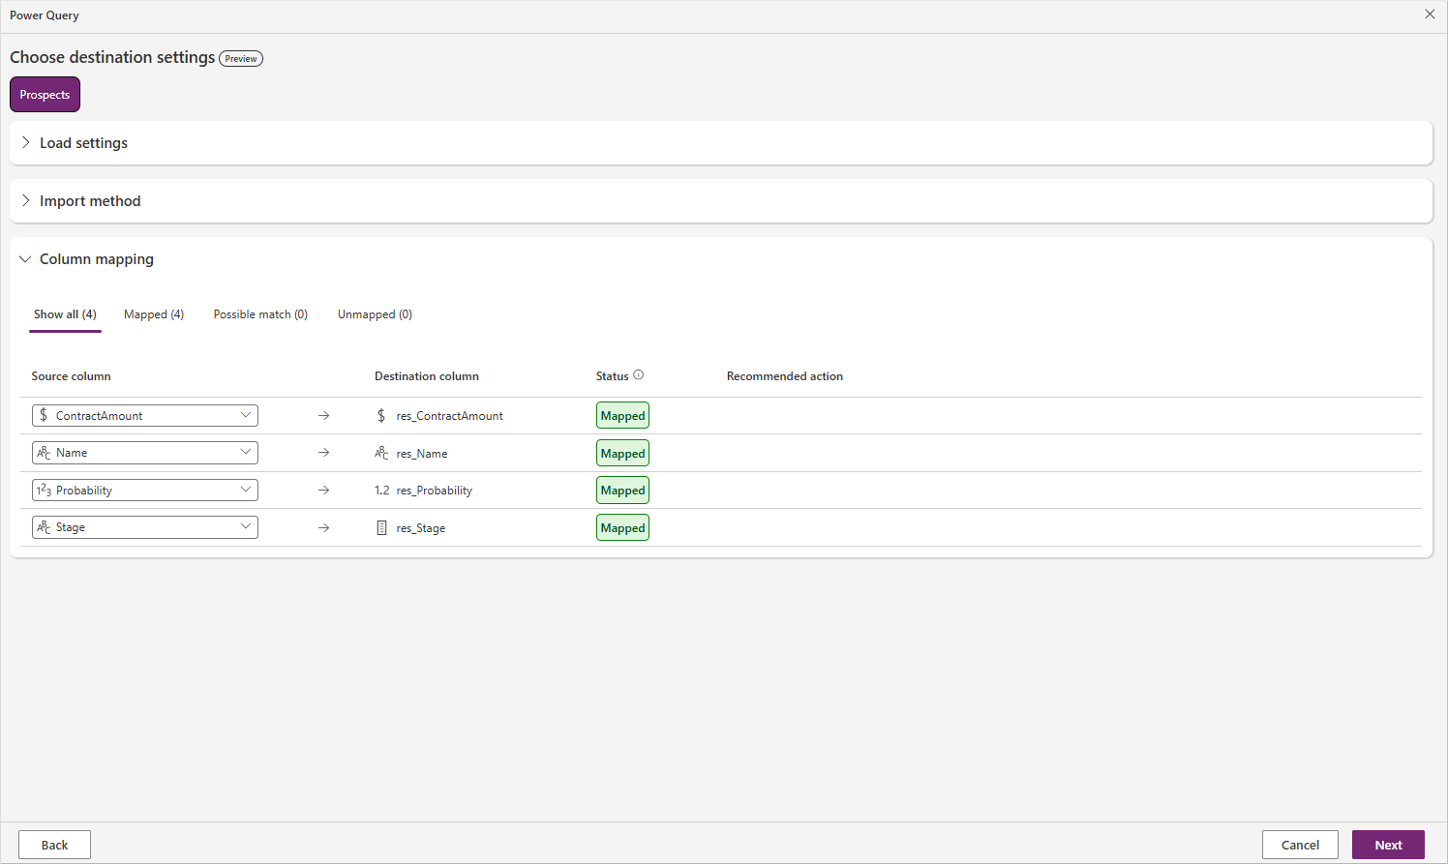This screenshot has height=864, width=1448.
Task: Click the Preview badge
Action: point(241,59)
